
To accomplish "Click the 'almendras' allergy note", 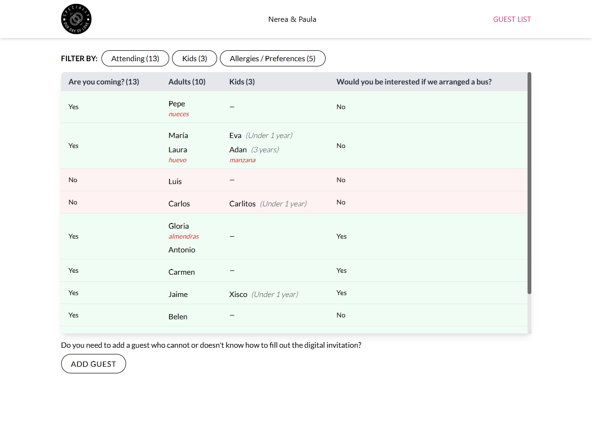I will tap(183, 237).
